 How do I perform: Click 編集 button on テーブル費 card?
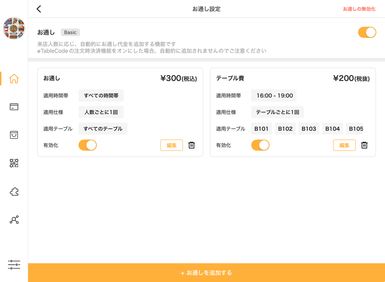[344, 145]
